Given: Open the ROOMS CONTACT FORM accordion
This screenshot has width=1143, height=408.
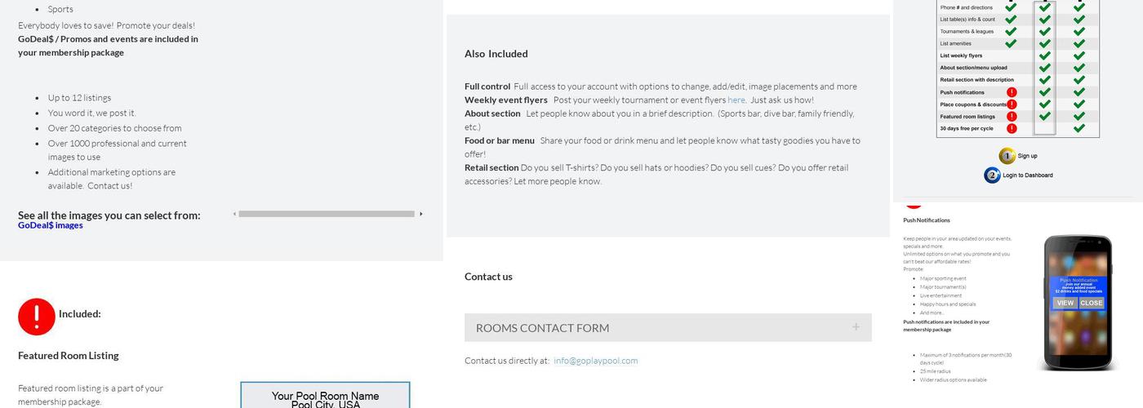Looking at the screenshot, I should point(542,328).
